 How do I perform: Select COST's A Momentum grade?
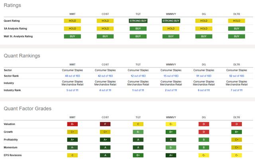coord(105,147)
